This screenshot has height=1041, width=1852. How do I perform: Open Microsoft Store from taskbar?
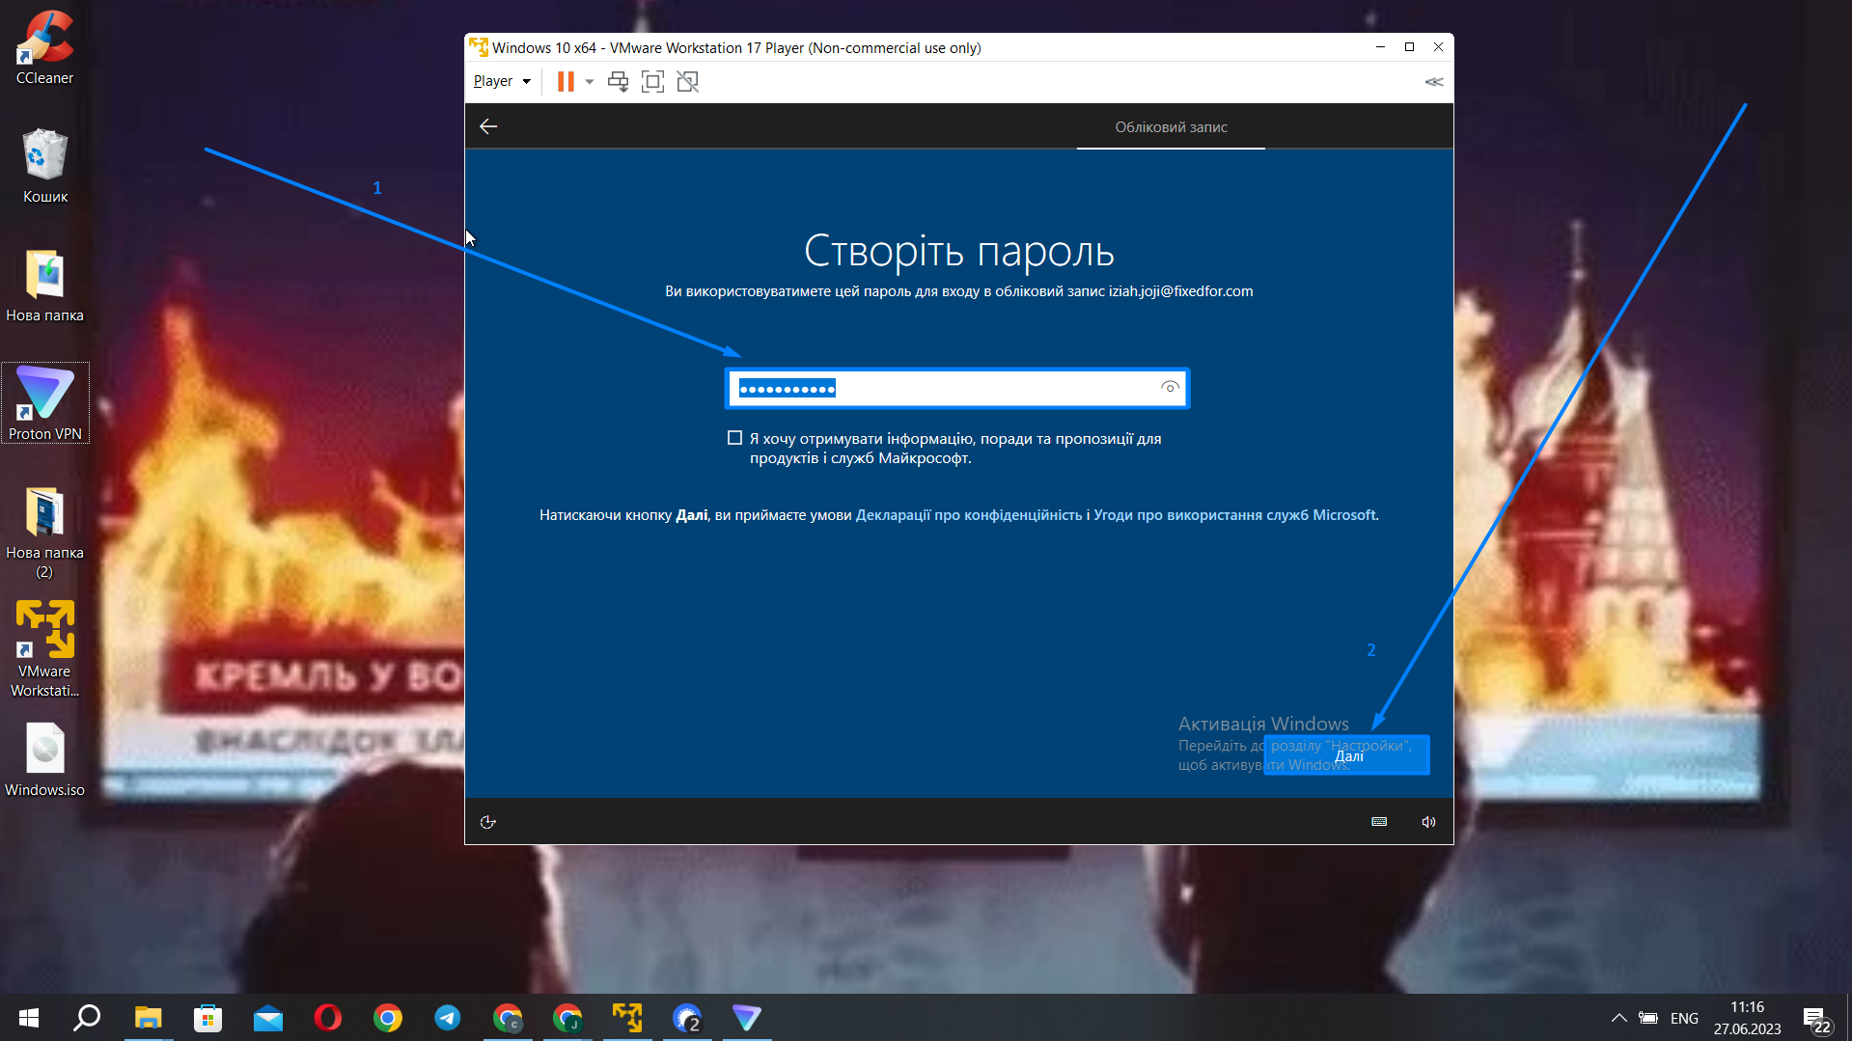coord(207,1018)
